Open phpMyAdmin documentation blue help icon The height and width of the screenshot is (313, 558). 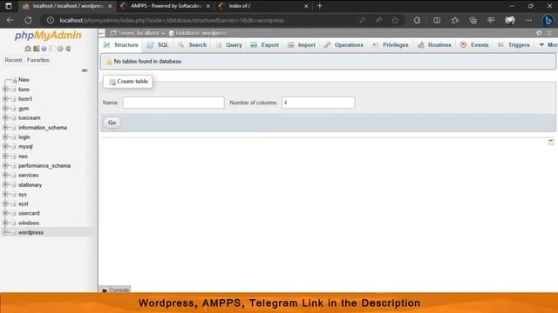point(44,49)
